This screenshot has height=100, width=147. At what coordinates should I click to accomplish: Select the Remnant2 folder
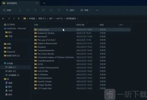tap(41, 37)
